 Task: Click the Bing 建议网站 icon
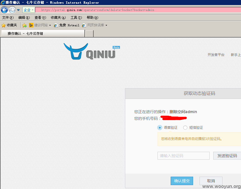(x=31, y=25)
